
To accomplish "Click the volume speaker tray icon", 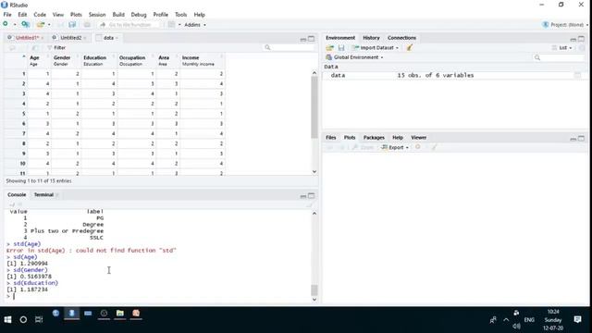I will tap(516, 326).
